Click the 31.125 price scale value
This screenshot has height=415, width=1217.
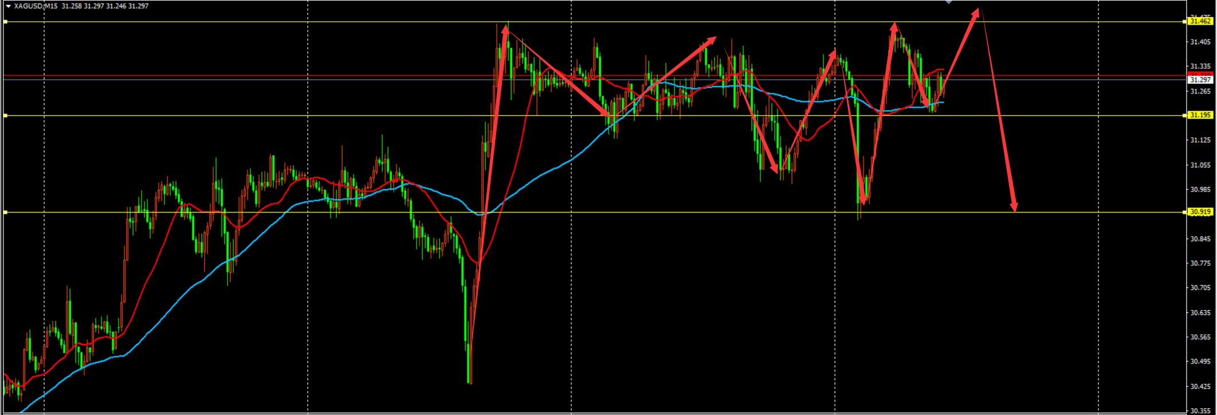[1200, 140]
